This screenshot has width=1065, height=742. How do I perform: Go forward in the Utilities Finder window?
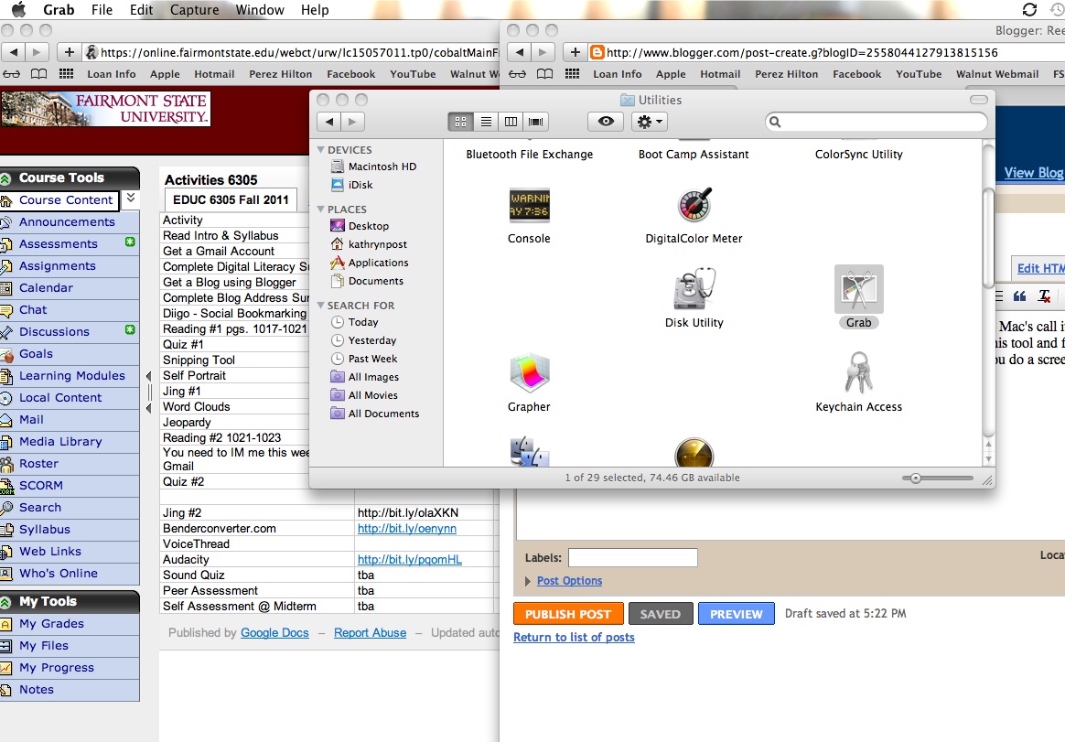[x=352, y=122]
